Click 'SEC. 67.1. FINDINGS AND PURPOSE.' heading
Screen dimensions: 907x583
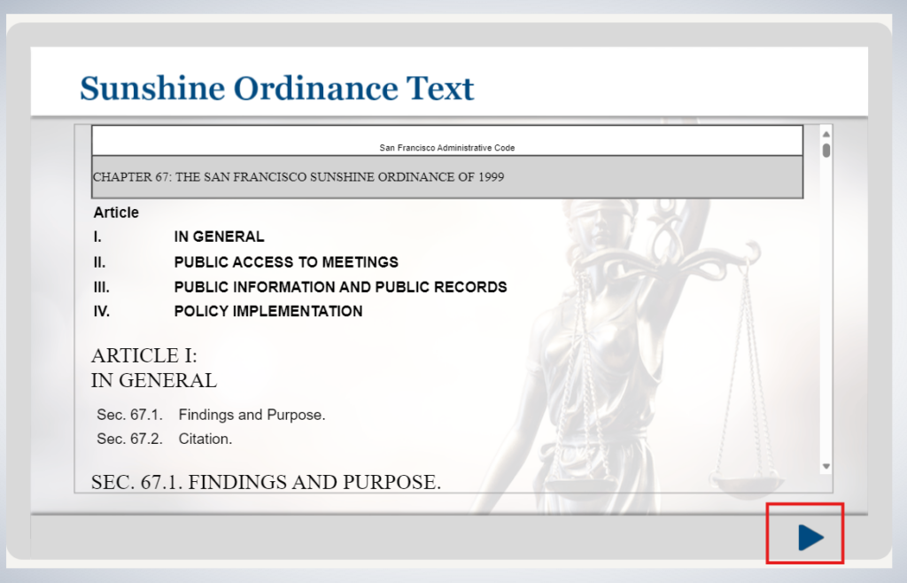pos(266,482)
